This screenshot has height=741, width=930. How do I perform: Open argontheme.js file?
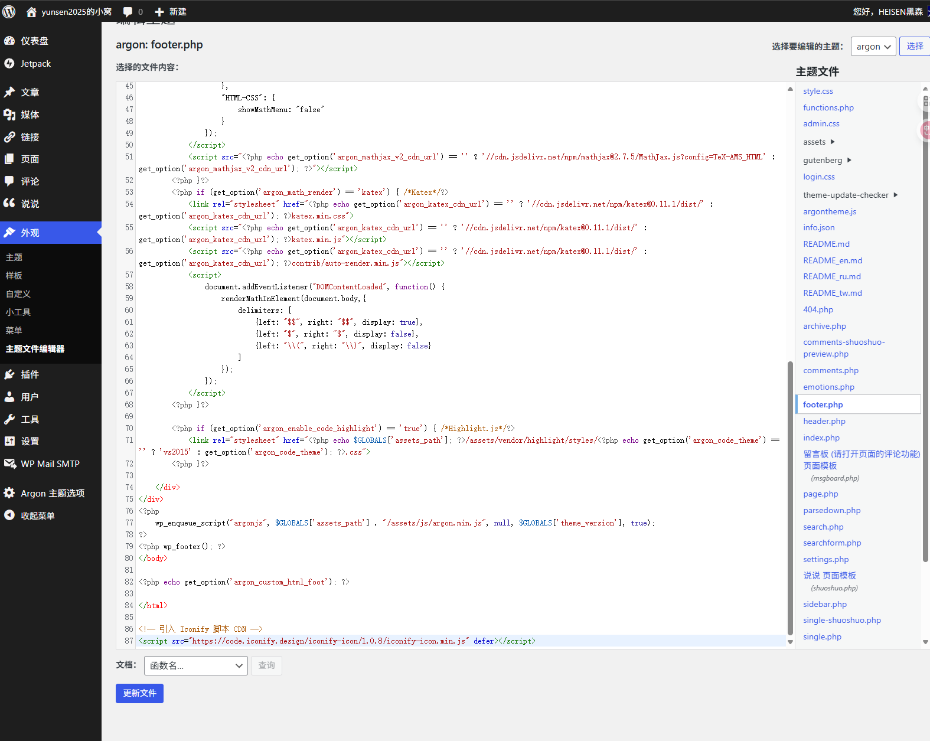click(x=830, y=211)
